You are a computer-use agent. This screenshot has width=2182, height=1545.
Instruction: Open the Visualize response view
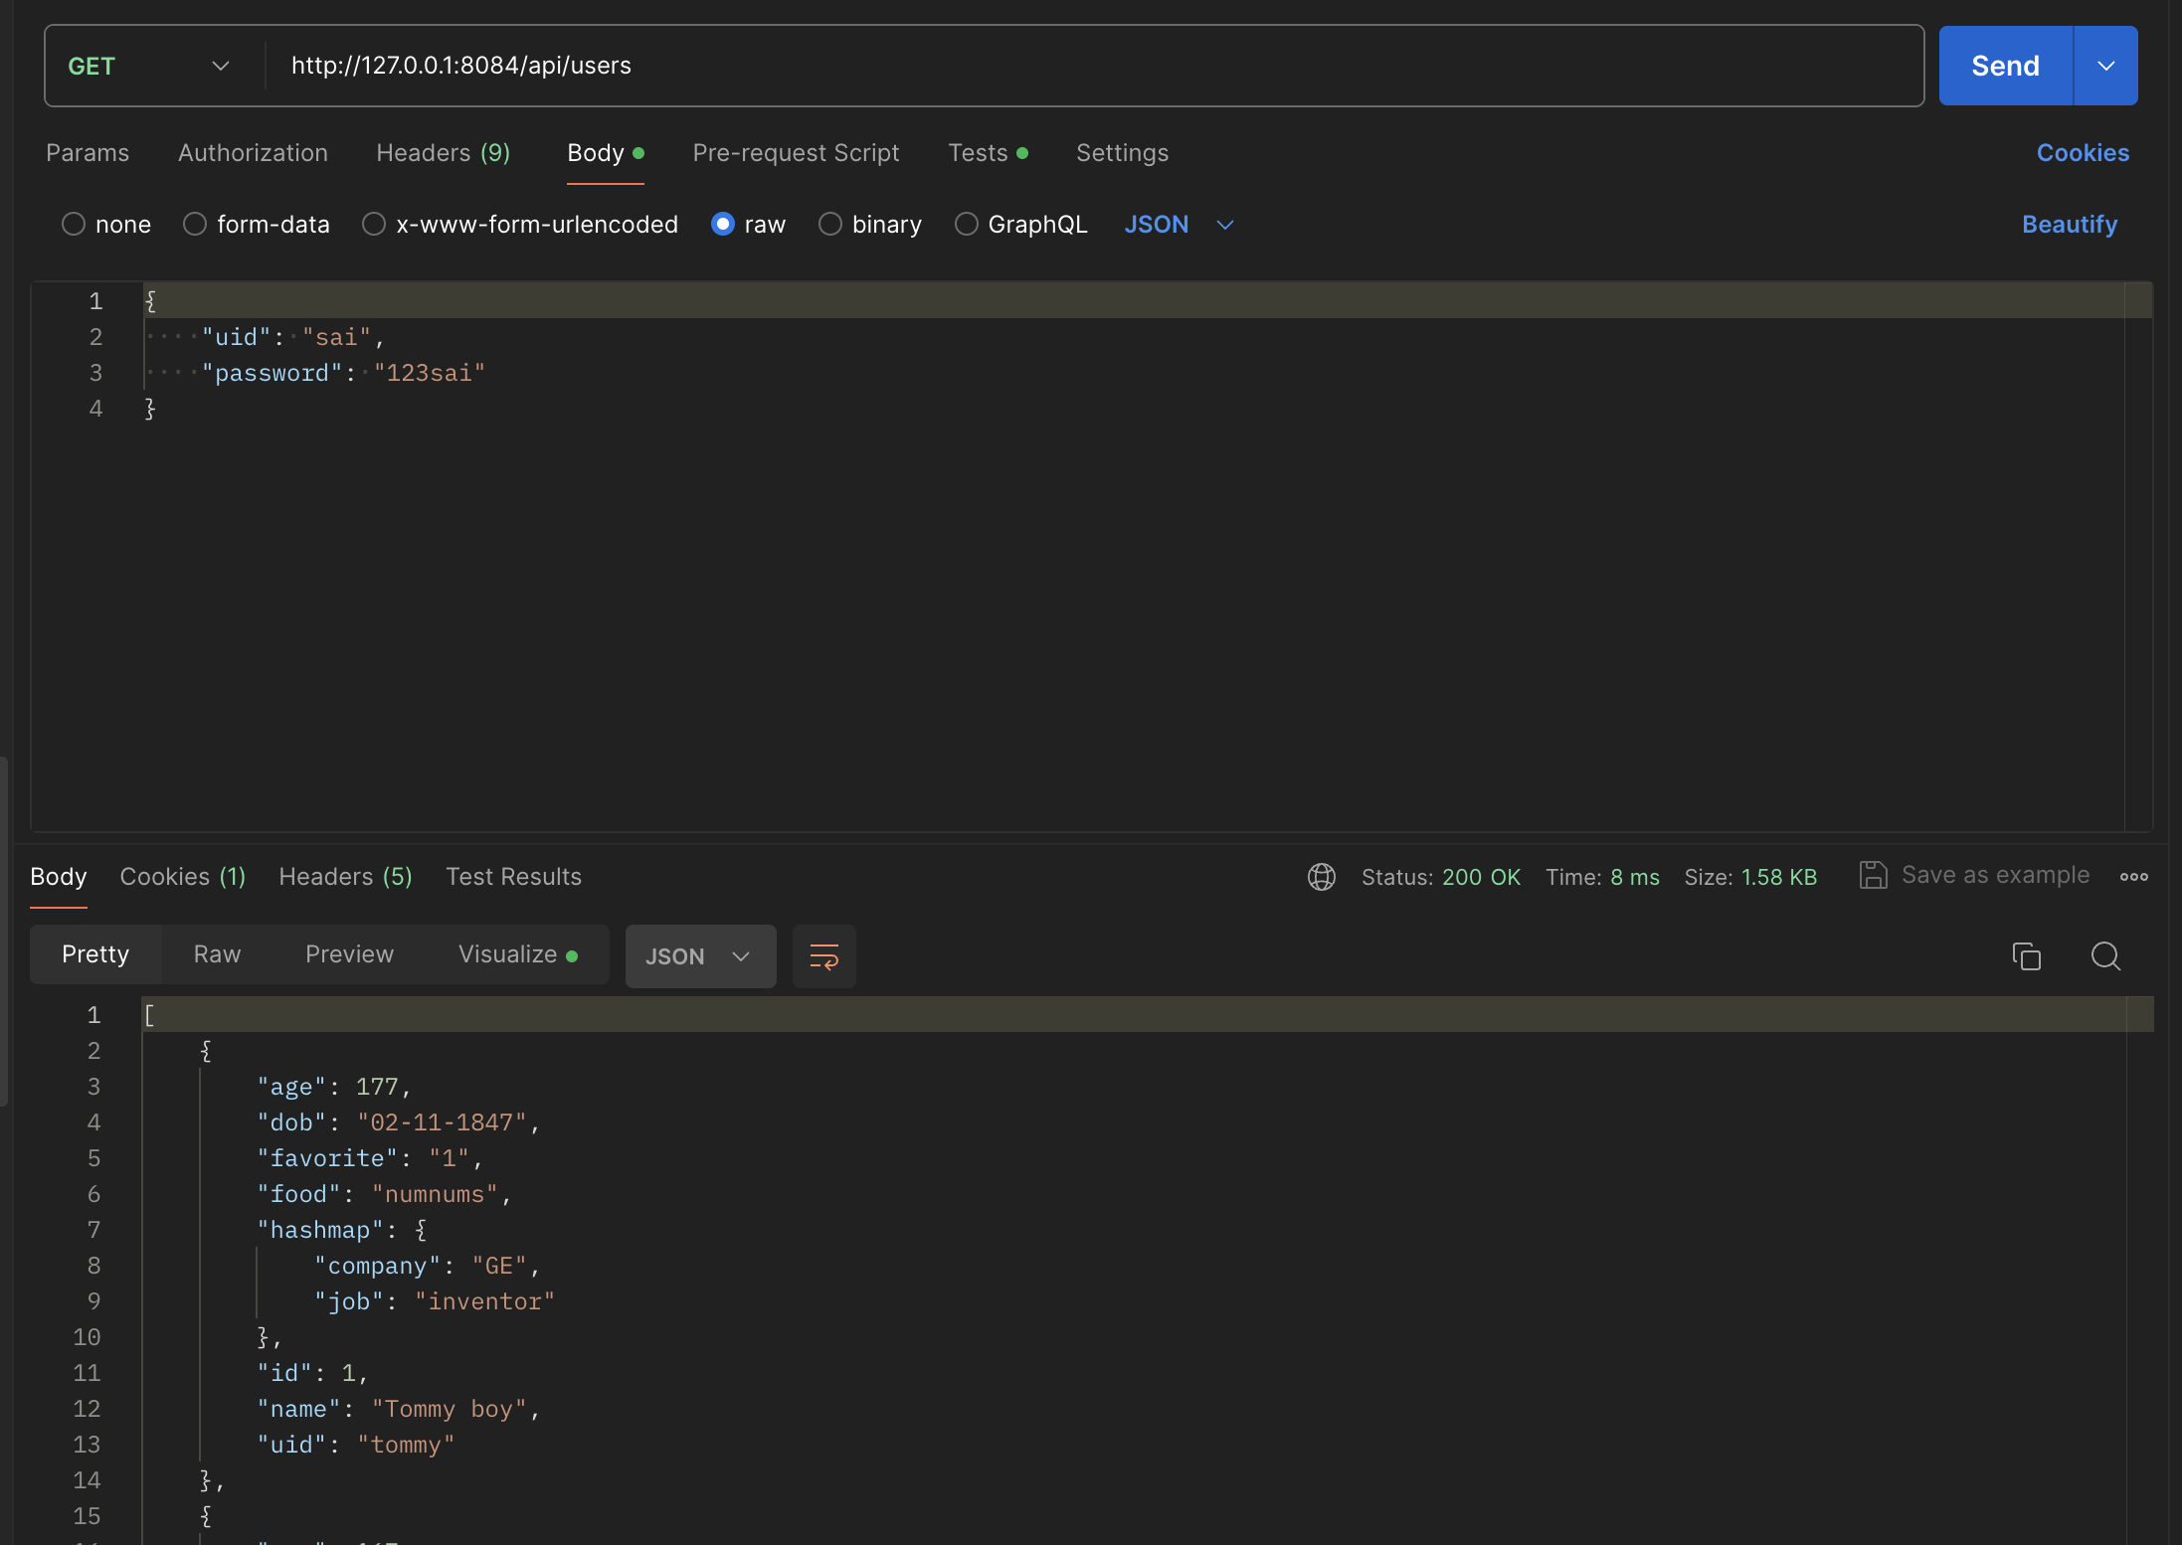coord(518,954)
